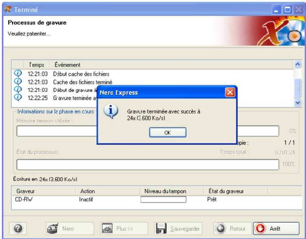Click the Prêt recorder status cell
306x239 pixels.
(x=212, y=199)
